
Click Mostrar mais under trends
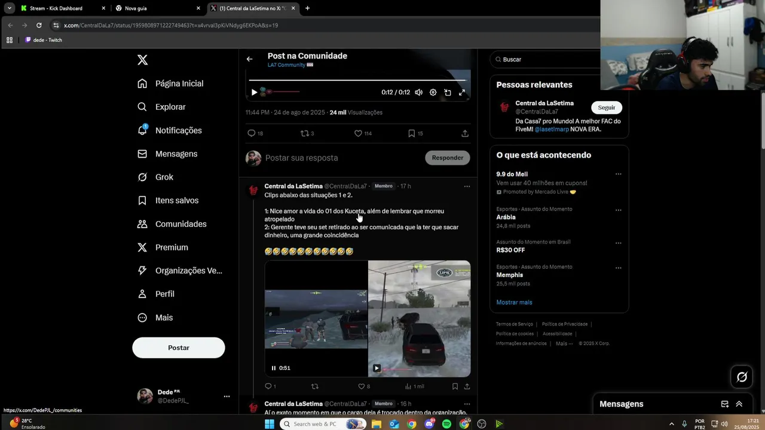click(514, 302)
